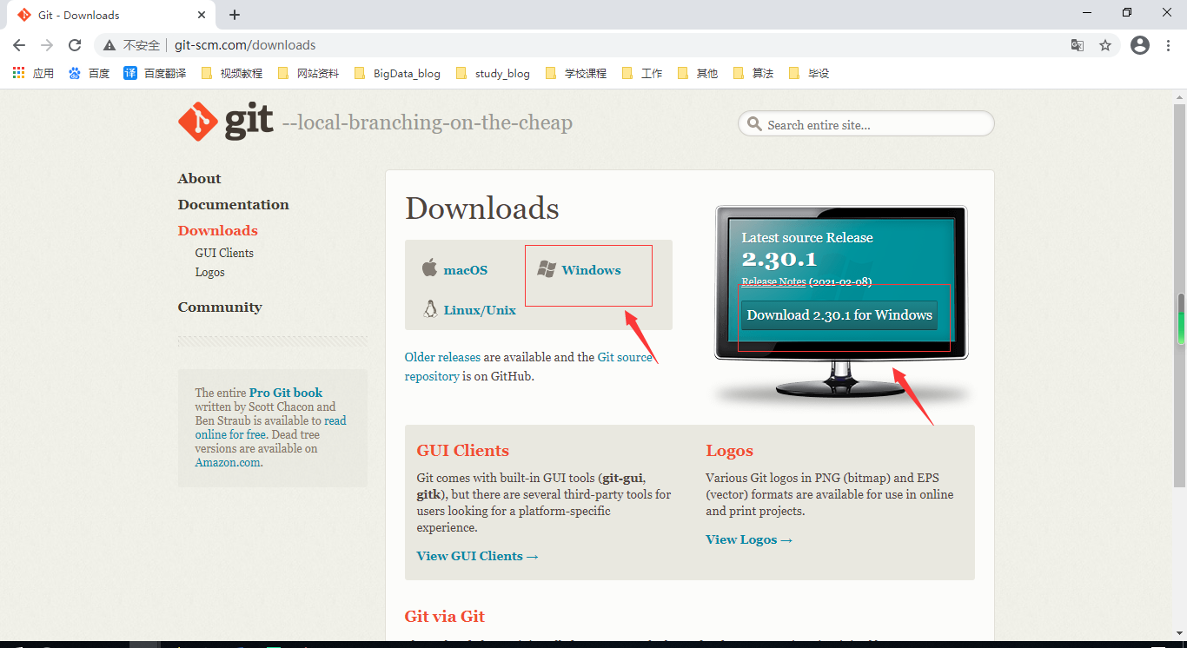Image resolution: width=1187 pixels, height=648 pixels.
Task: Open a new browser tab with plus button
Action: (x=235, y=15)
